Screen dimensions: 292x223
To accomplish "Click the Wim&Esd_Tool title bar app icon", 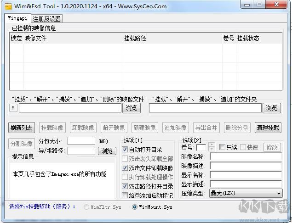I will [x=8, y=6].
